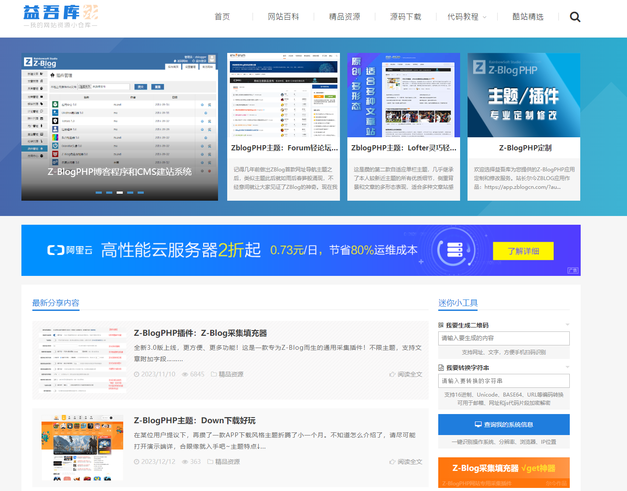Viewport: 627px width, 491px height.
Task: Expand the 代码教程 dropdown chevron
Action: (x=485, y=17)
